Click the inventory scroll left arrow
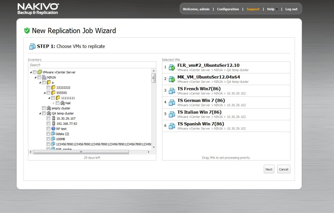Image resolution: width=334 pixels, height=213 pixels. [31, 152]
